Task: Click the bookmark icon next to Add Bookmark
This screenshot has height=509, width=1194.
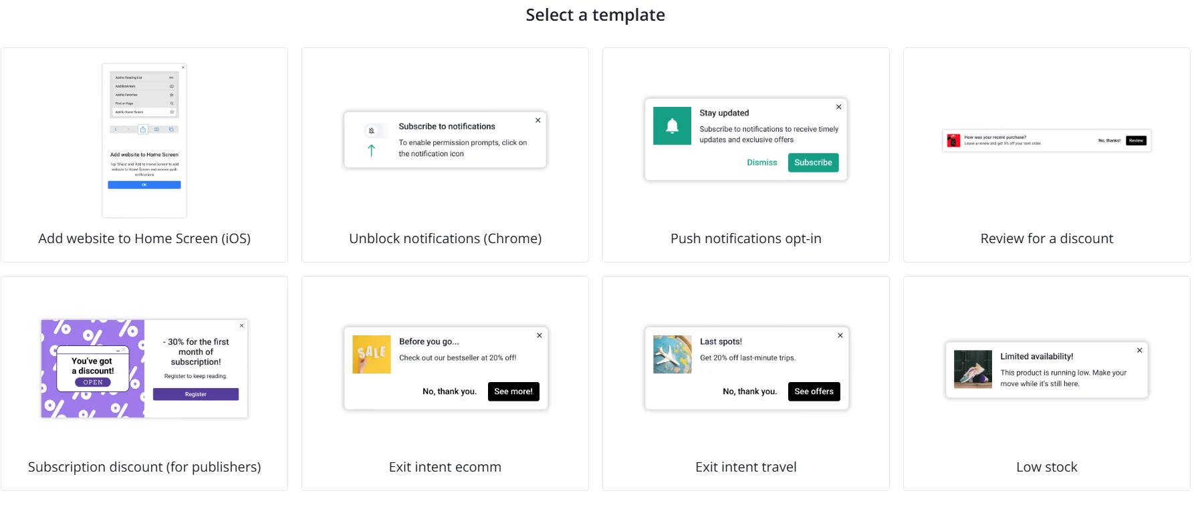Action: 172,86
